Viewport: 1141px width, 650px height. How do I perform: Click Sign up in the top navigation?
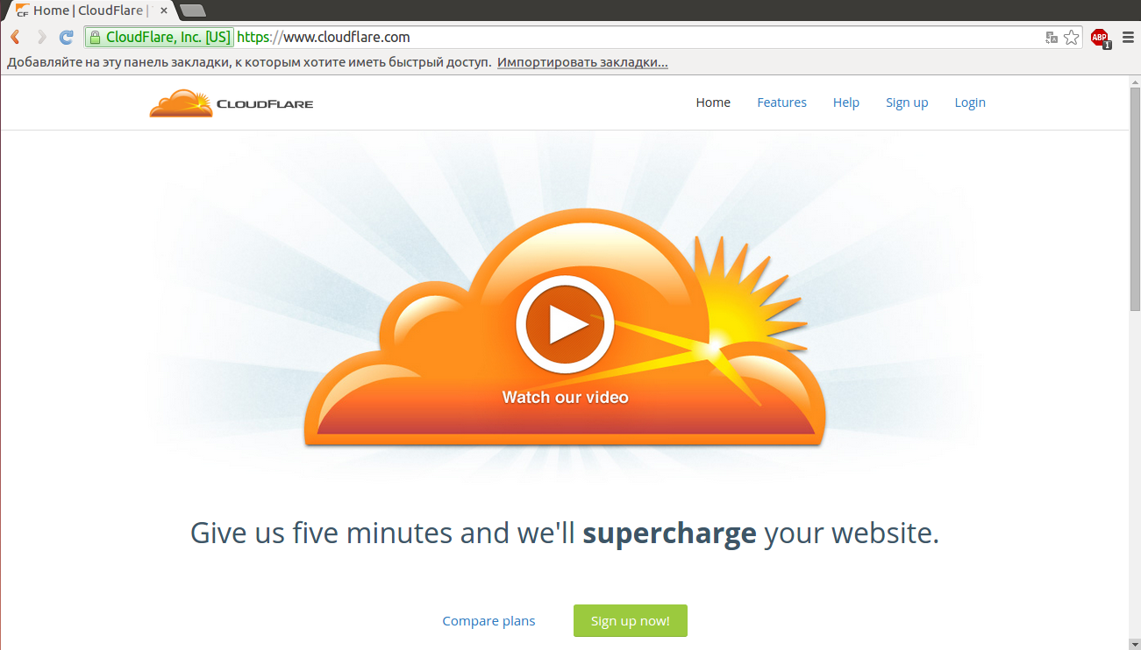pos(907,102)
